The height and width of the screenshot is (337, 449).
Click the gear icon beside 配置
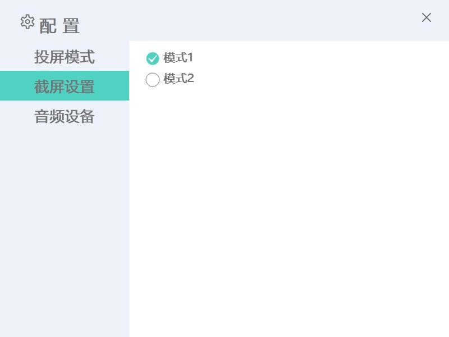(x=28, y=21)
